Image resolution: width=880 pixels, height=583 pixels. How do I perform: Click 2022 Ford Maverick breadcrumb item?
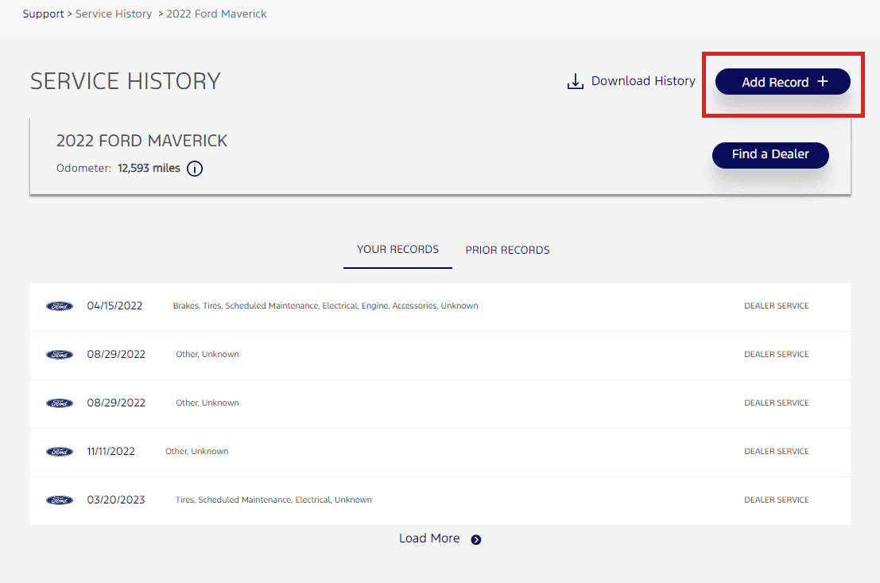[216, 14]
